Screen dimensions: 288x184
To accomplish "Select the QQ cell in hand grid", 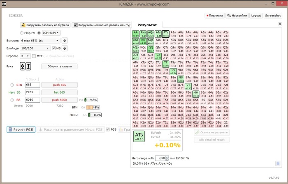I will (x=151, y=49).
